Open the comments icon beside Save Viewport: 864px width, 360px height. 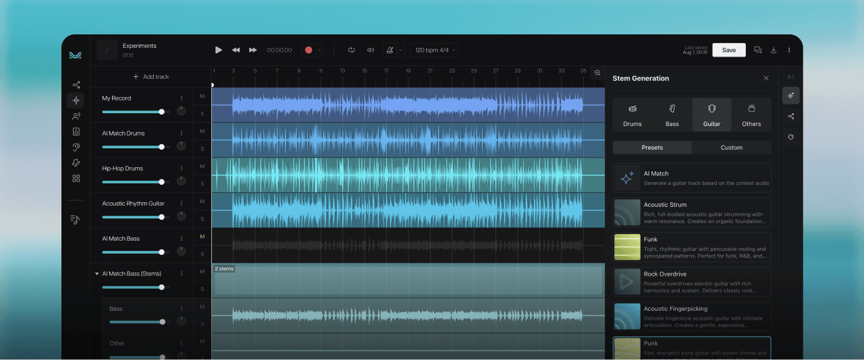[757, 50]
